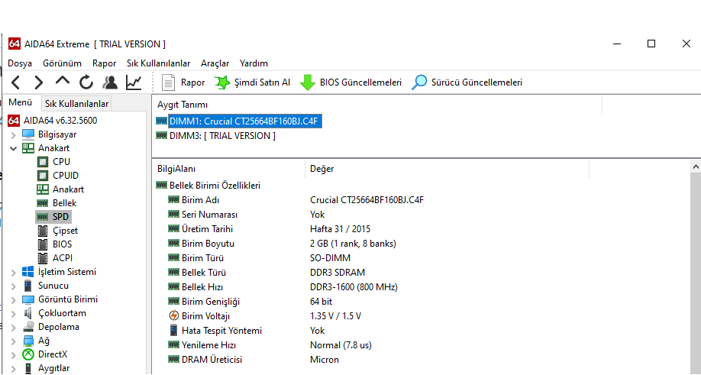Click the Görüntü Birimi display icon

pyautogui.click(x=27, y=300)
